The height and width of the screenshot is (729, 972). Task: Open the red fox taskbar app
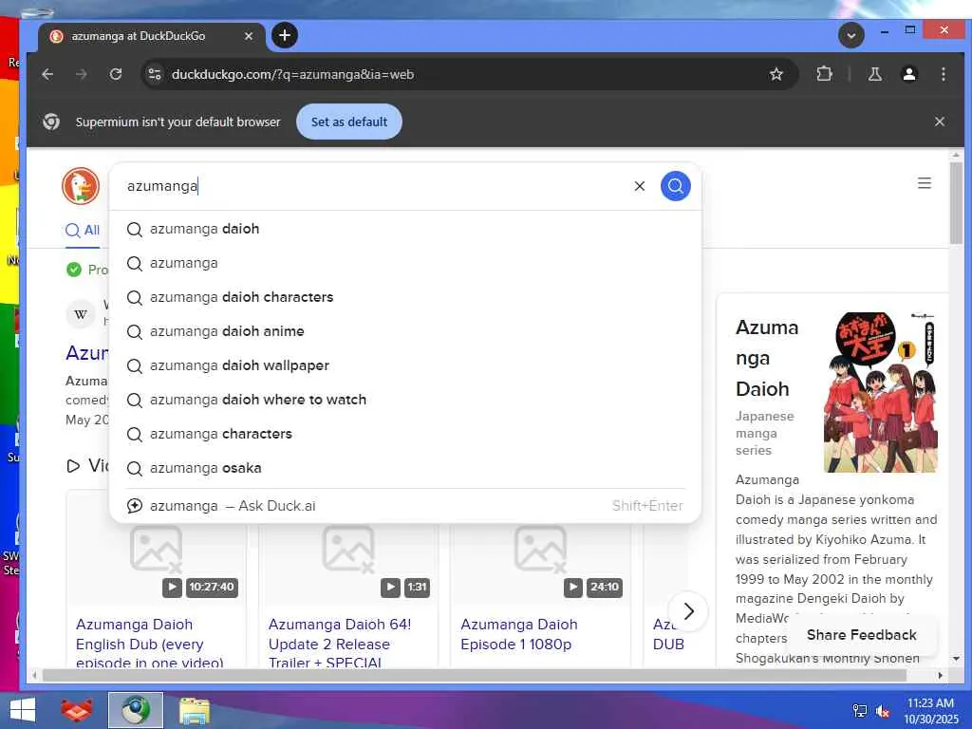(77, 710)
